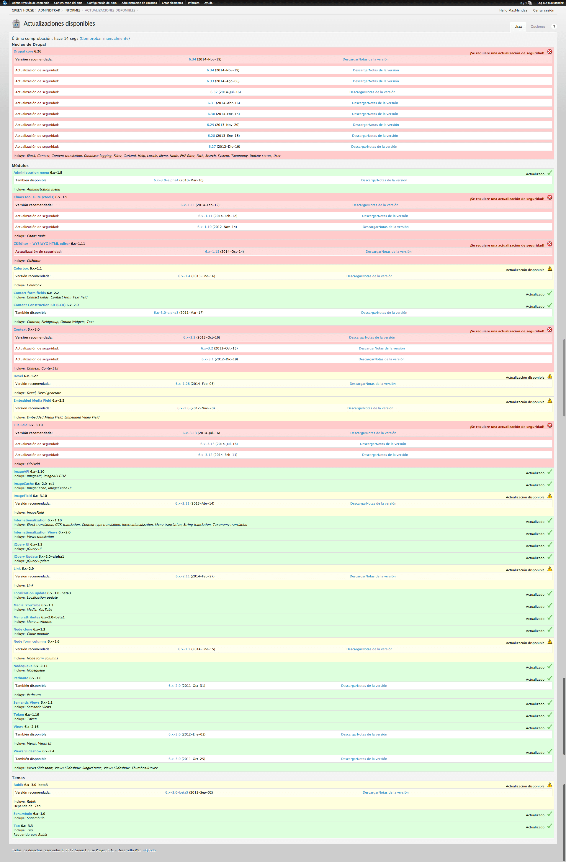Open the Administración de usuarios menu
Image resolution: width=566 pixels, height=862 pixels.
click(139, 3)
